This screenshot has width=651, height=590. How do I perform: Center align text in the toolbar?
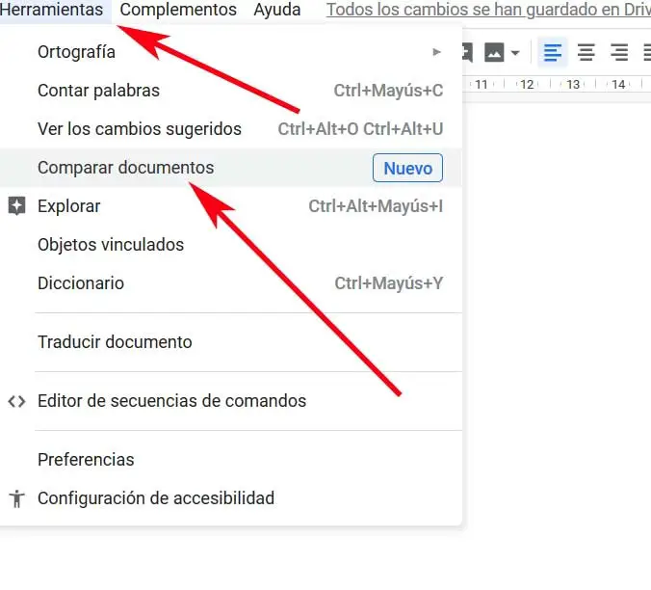tap(586, 52)
